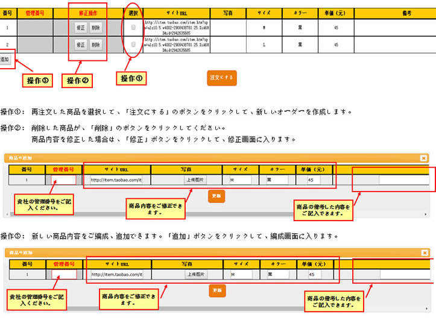Click 更新 in the second dialog
This screenshot has width=436, height=320.
pyautogui.click(x=218, y=290)
